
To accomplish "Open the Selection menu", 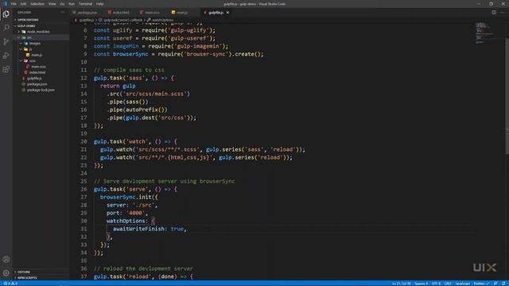I will (37, 4).
